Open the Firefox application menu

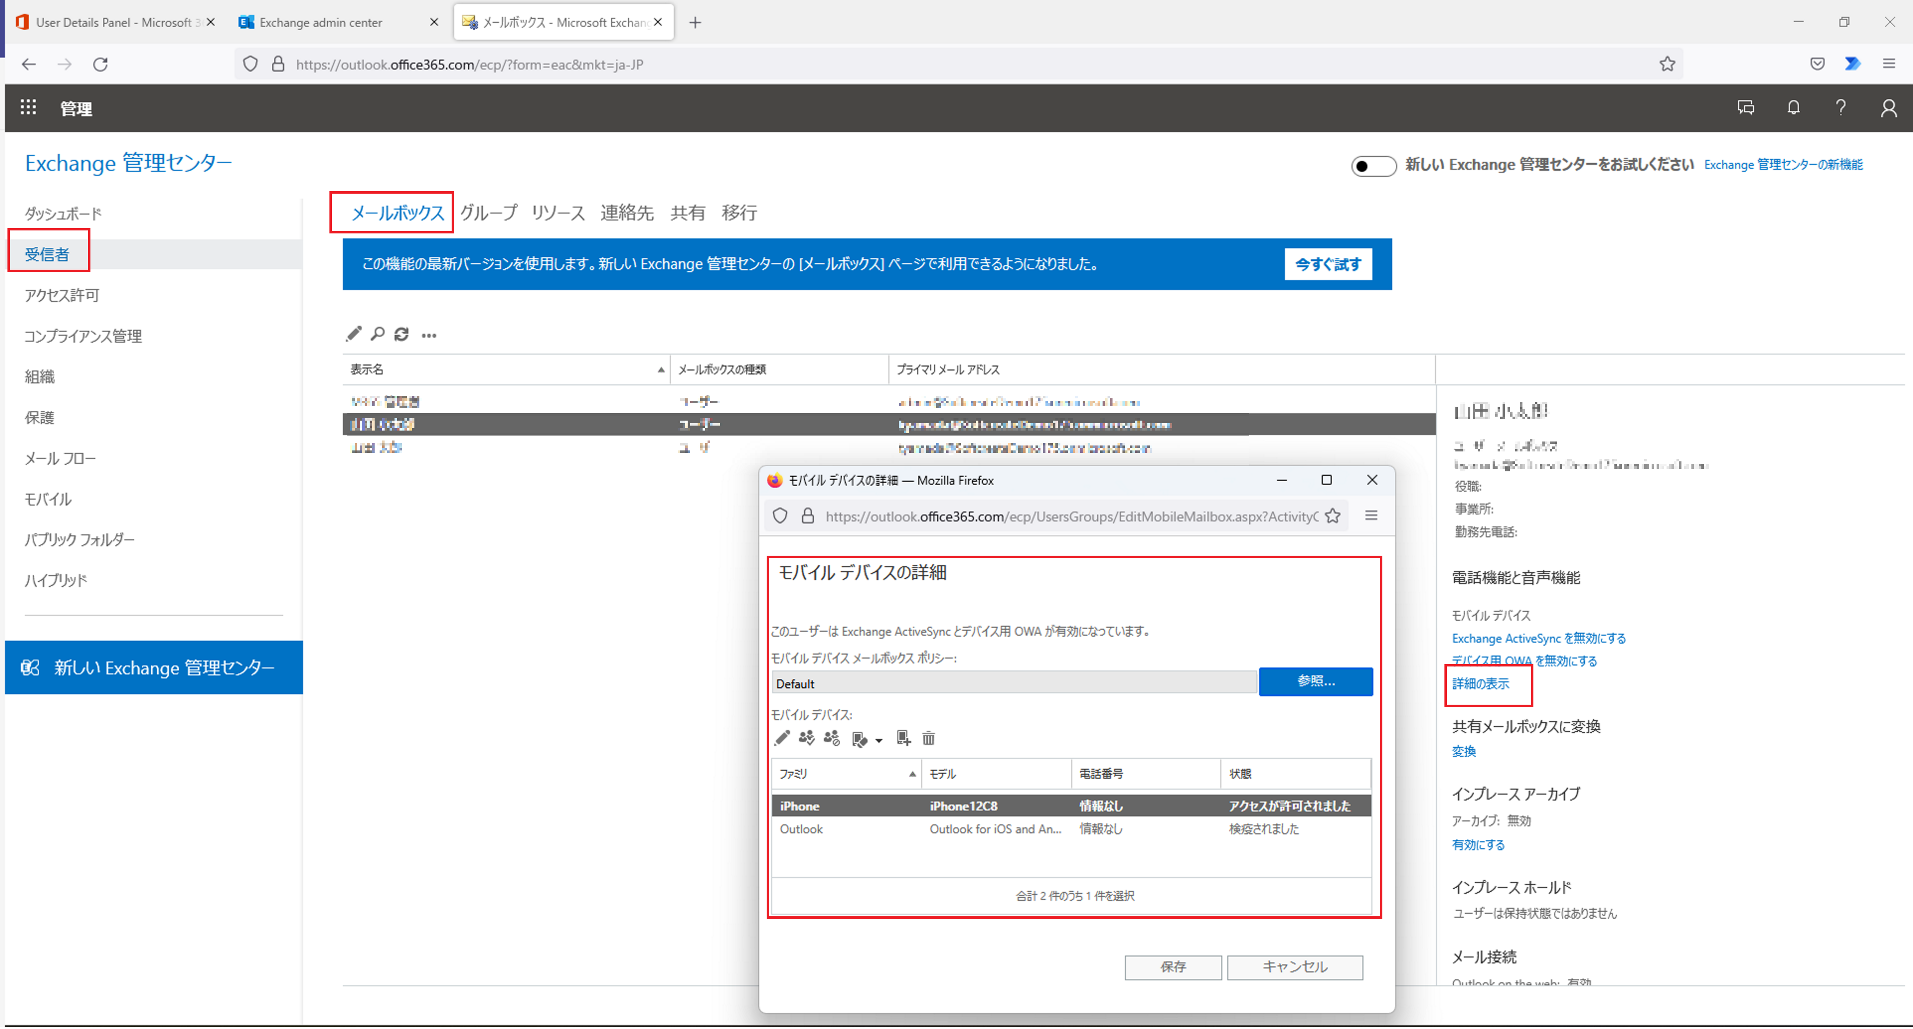click(1889, 64)
